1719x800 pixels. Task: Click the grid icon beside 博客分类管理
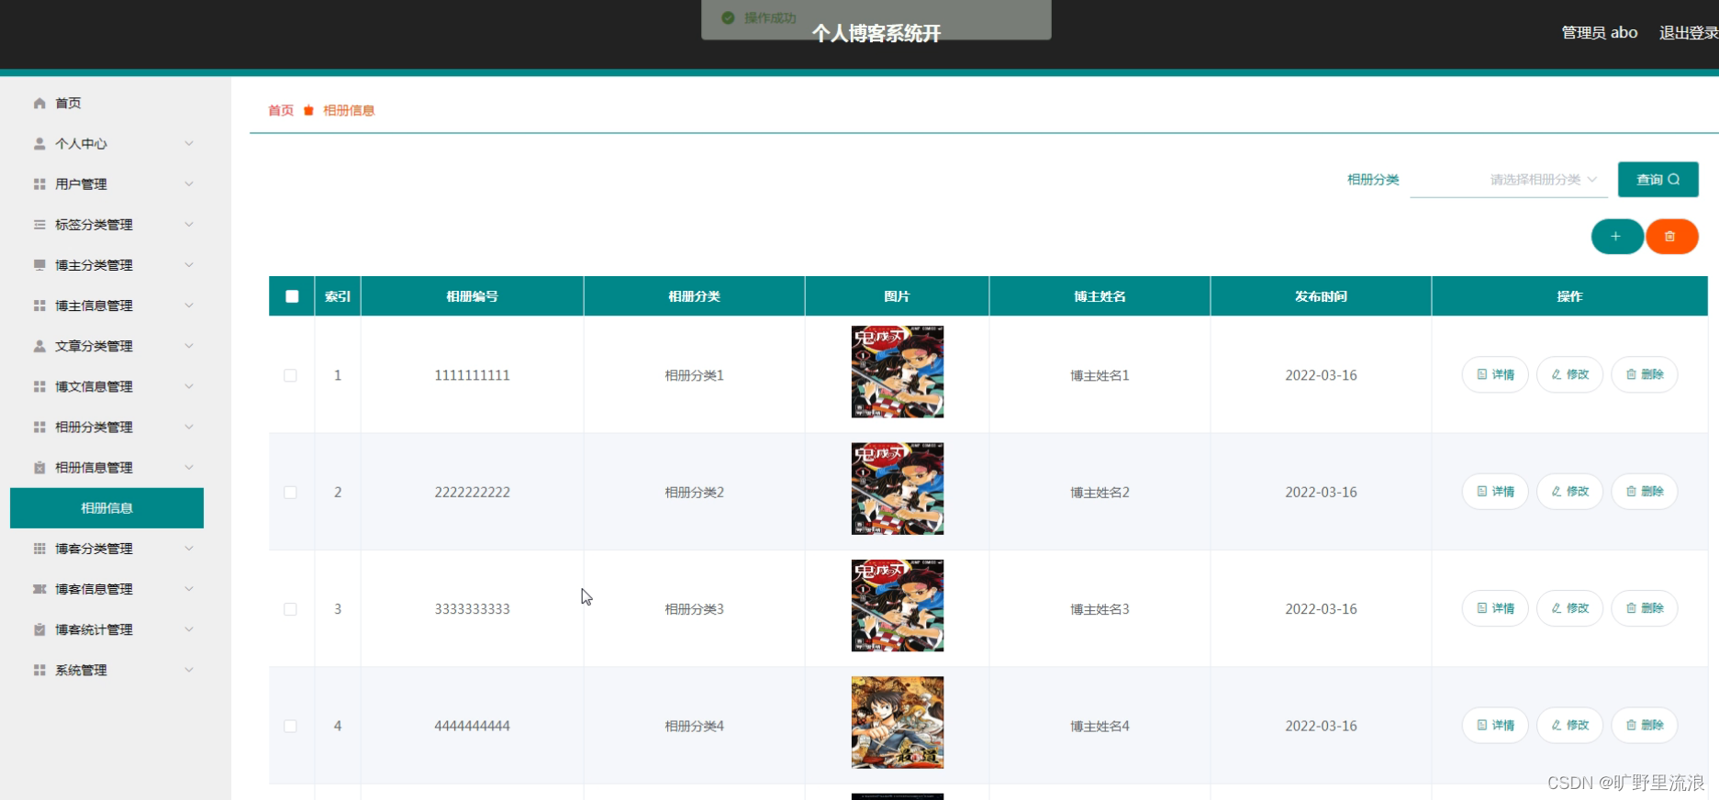39,549
